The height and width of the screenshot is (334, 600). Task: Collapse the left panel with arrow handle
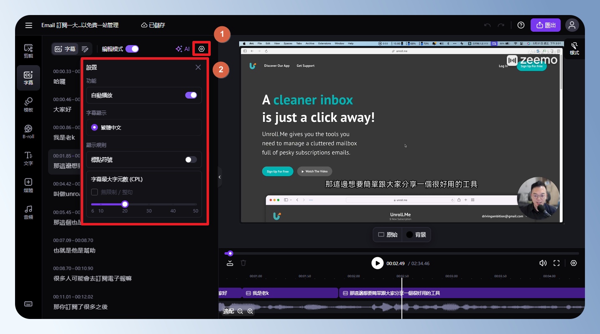[220, 177]
